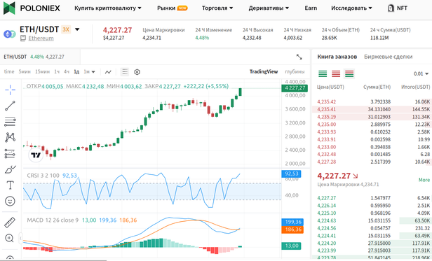Select the Text annotation tool
432x261 pixels.
click(x=11, y=185)
